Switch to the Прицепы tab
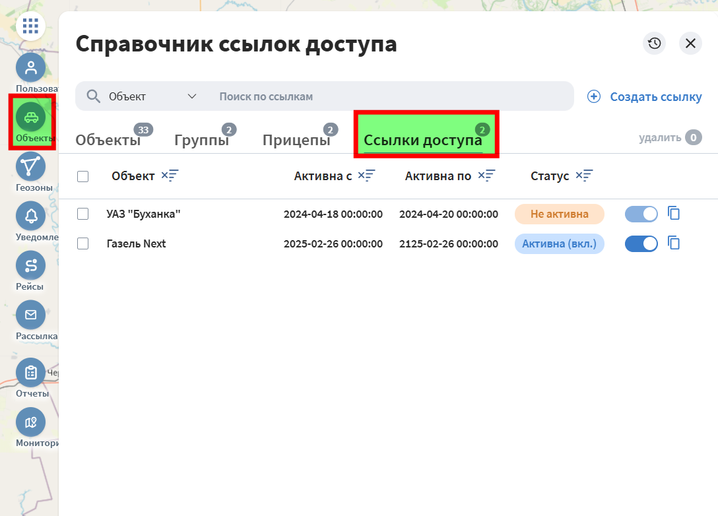This screenshot has width=718, height=516. pyautogui.click(x=296, y=140)
